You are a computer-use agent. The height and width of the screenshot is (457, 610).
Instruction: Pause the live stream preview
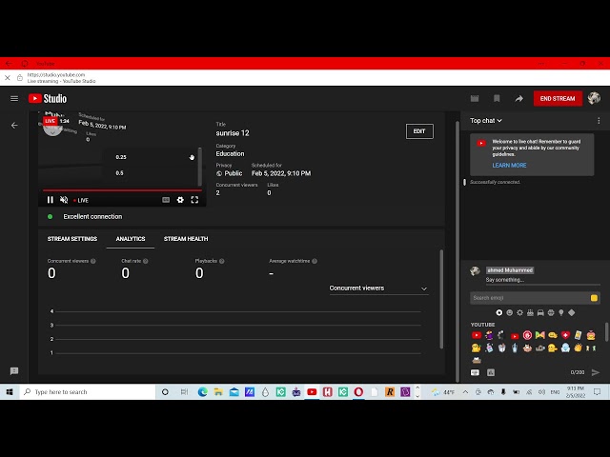(x=51, y=200)
